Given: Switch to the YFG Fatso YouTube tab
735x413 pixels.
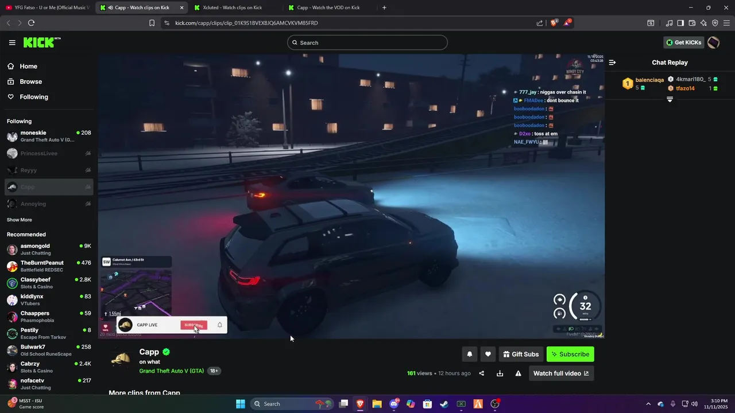Looking at the screenshot, I should [47, 7].
